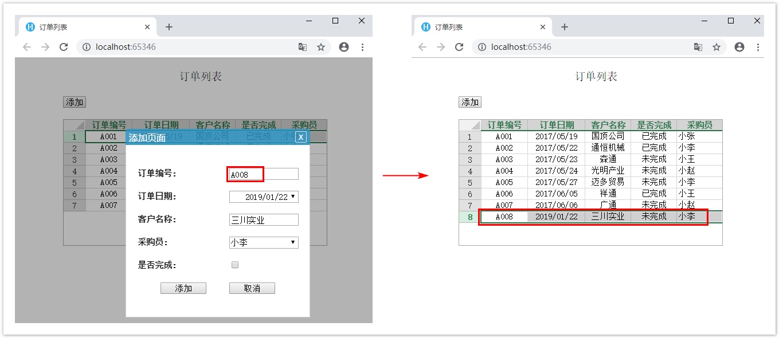
Task: Close the 添加页面 dialog with its X icon
Action: (301, 137)
